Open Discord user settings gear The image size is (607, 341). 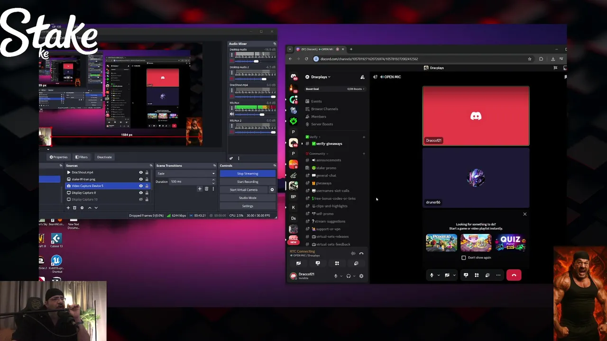[x=361, y=276]
